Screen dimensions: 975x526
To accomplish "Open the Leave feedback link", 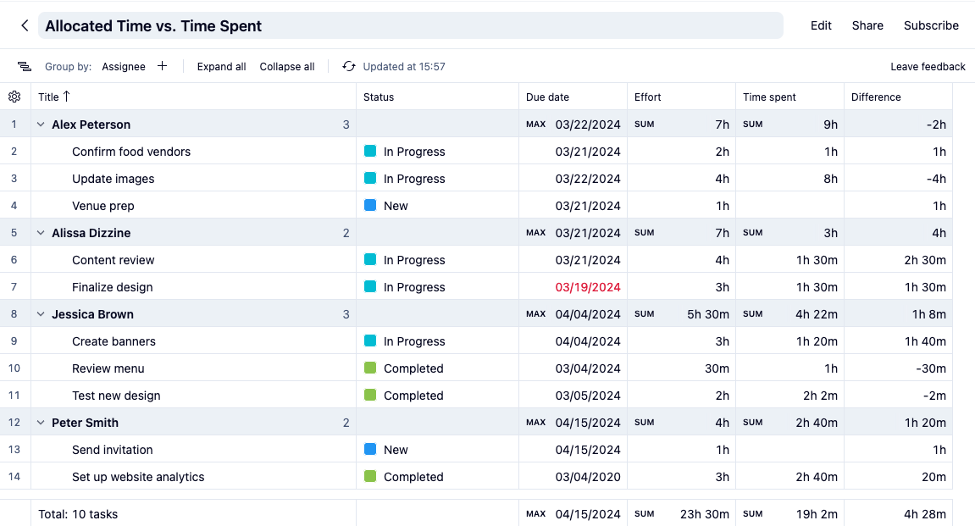I will (928, 67).
